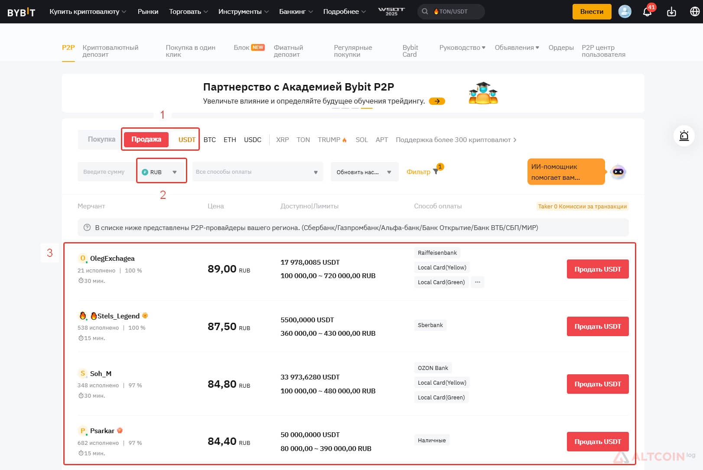Select XRP coin tab
Viewport: 703px width, 470px height.
point(283,140)
